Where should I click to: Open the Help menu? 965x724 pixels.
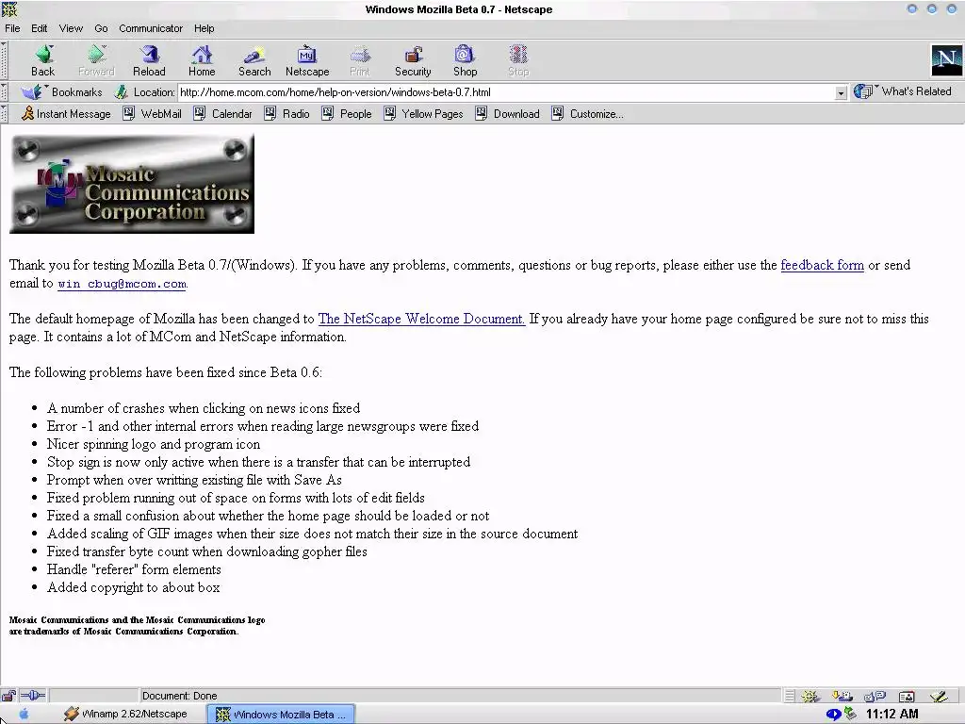point(204,28)
